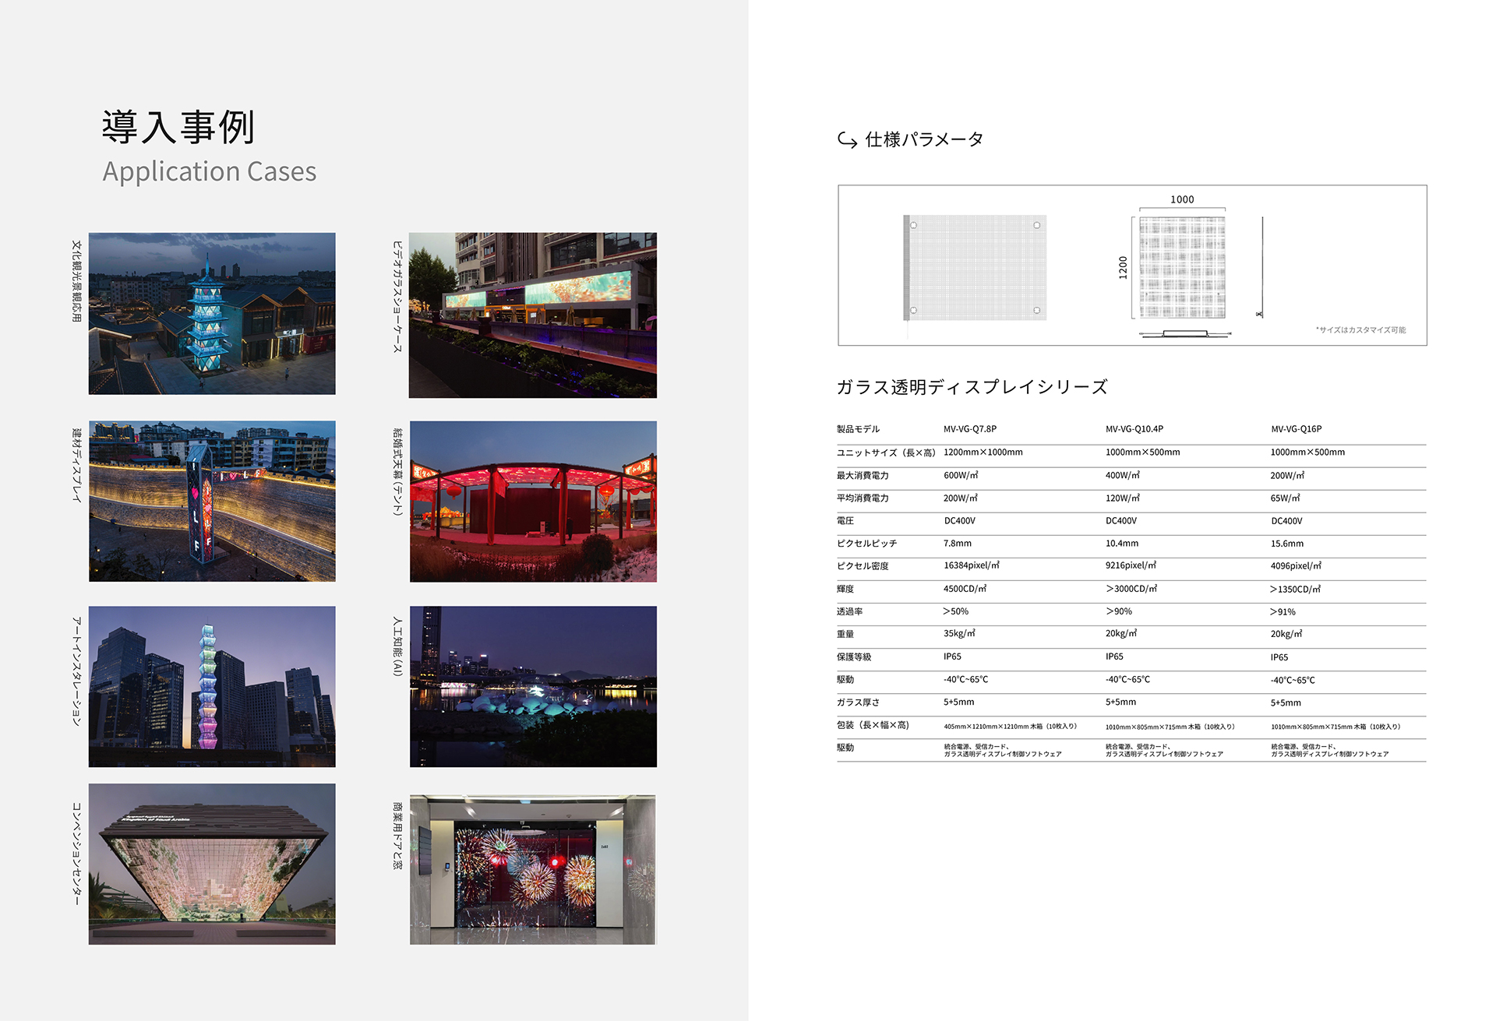Open the アートインスタレーション skyscraper tower photo

[x=212, y=686]
